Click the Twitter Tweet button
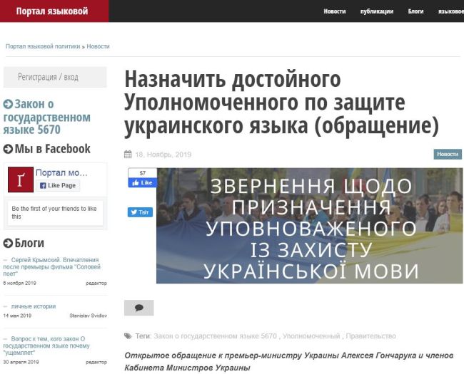The width and height of the screenshot is (464, 374). [140, 212]
